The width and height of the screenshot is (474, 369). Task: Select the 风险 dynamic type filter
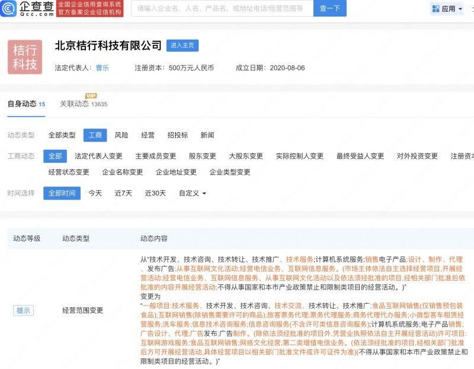pos(121,135)
